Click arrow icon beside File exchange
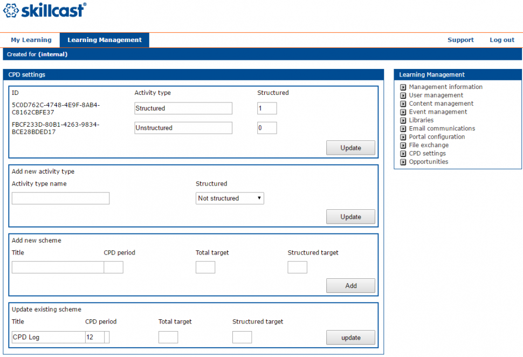 (403, 146)
